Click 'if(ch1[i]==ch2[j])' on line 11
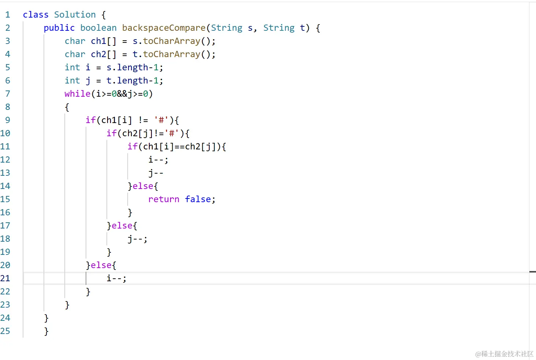The height and width of the screenshot is (360, 536). (174, 146)
